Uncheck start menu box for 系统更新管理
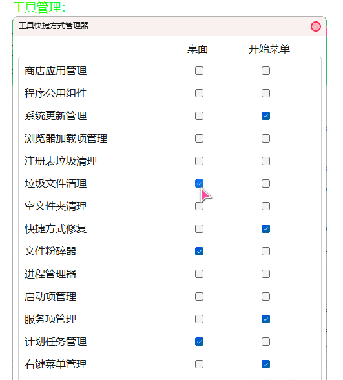343x380 pixels. pos(265,116)
